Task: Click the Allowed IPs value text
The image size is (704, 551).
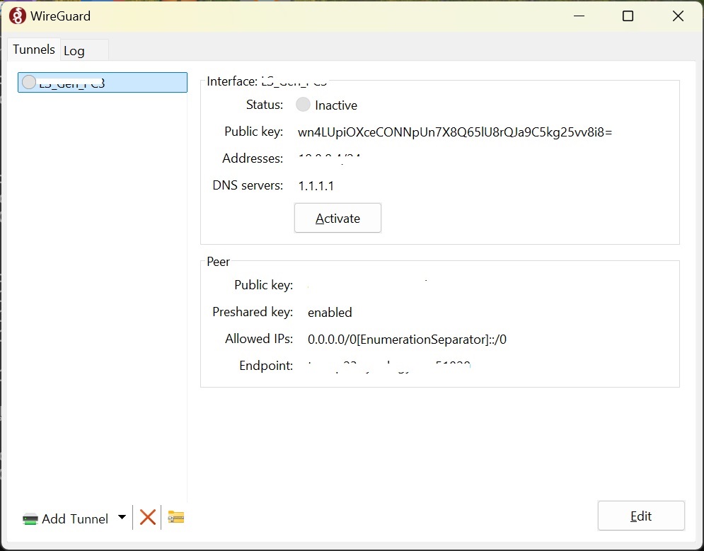Action: coord(407,340)
